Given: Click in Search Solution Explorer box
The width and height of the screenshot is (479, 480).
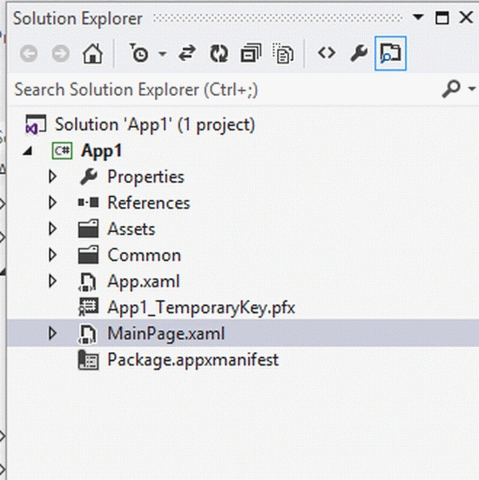Looking at the screenshot, I should coord(224,90).
